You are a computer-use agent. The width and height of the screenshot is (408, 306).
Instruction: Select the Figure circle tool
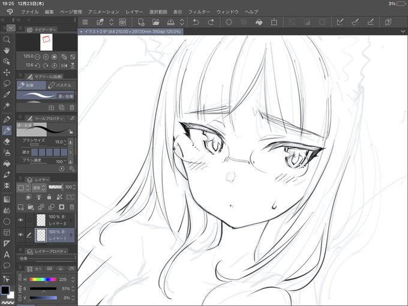point(7,221)
